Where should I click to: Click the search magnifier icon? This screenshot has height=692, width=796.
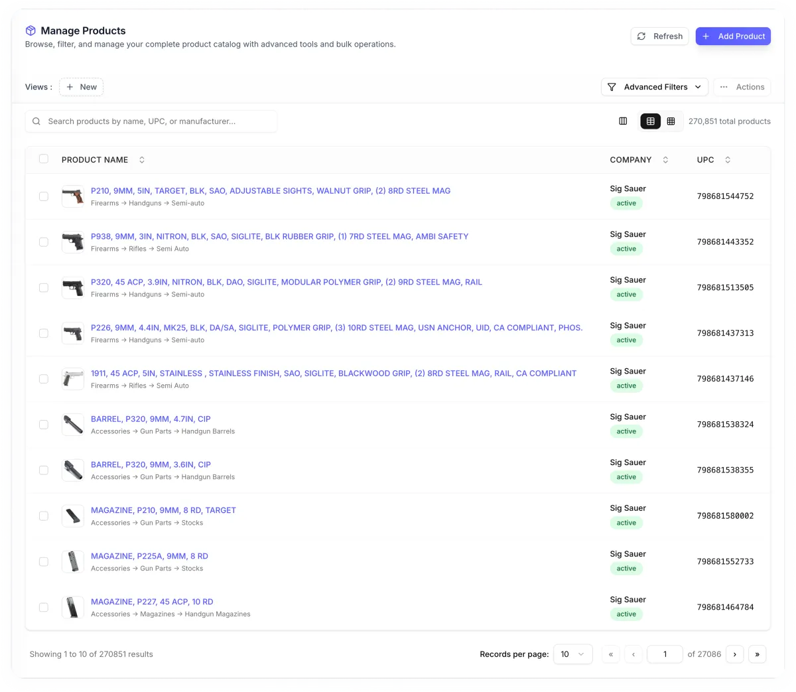36,121
